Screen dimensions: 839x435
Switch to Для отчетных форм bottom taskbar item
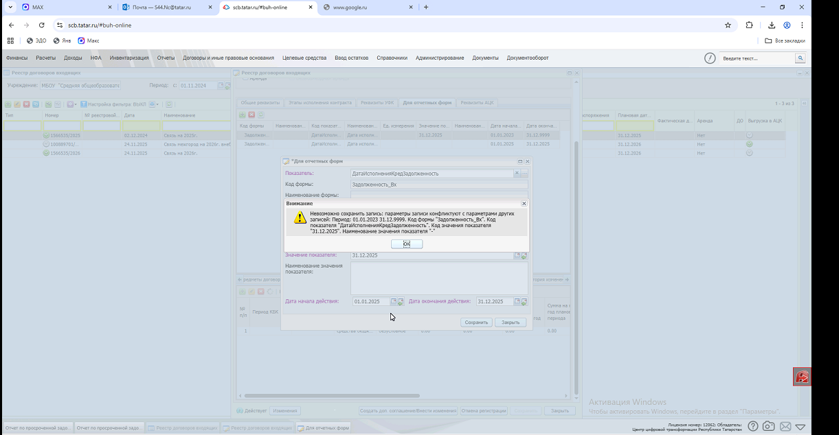[x=324, y=427]
